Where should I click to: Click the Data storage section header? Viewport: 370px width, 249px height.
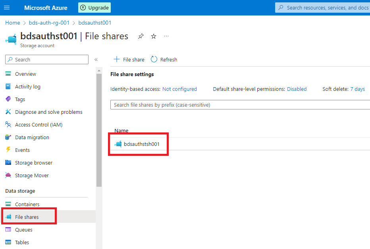pos(20,191)
